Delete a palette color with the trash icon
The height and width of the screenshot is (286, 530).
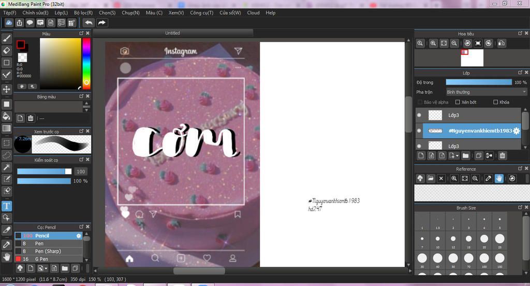point(31,118)
